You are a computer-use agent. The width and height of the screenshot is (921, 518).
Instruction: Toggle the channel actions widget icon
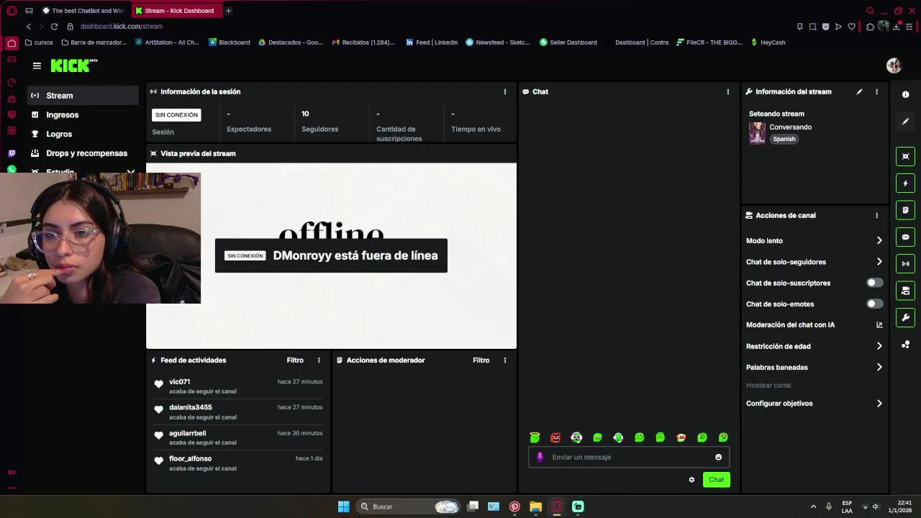[905, 291]
